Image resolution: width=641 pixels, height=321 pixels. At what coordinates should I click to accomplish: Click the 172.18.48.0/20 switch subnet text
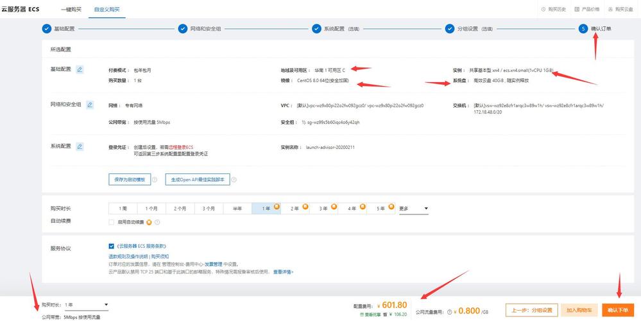pyautogui.click(x=488, y=112)
